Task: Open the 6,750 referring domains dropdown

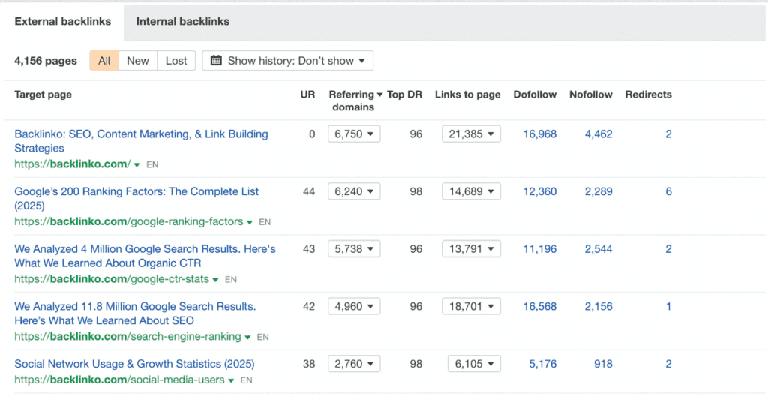Action: tap(354, 134)
